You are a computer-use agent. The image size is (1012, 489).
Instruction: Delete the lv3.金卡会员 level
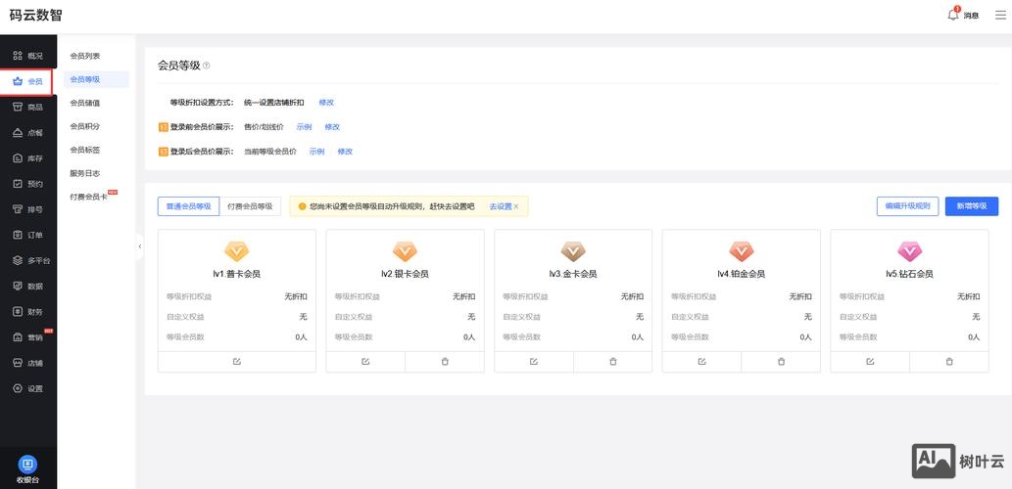[x=613, y=362]
